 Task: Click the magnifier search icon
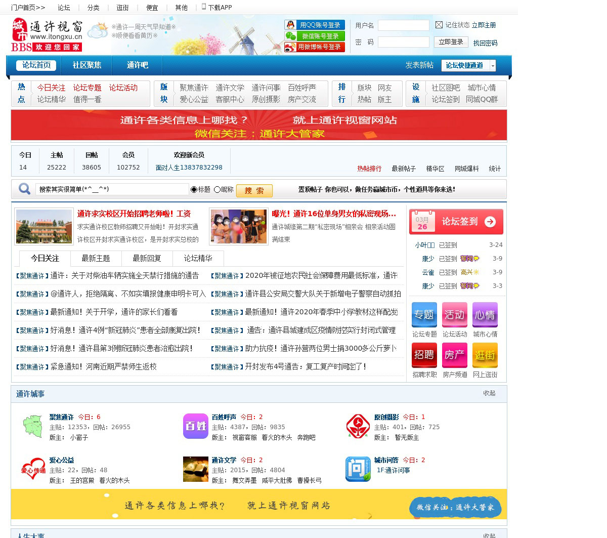point(24,189)
